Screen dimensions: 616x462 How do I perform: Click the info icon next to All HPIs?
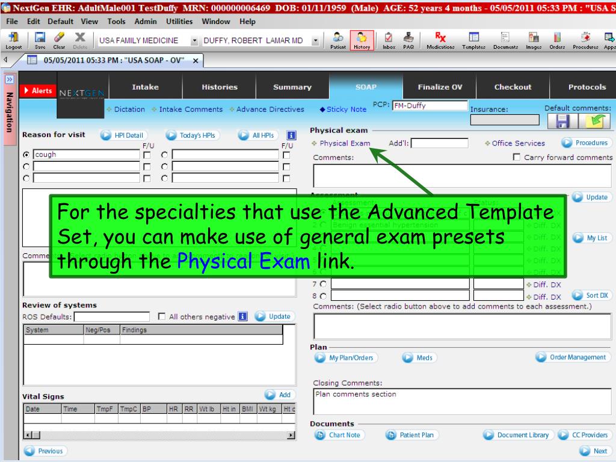(x=291, y=135)
